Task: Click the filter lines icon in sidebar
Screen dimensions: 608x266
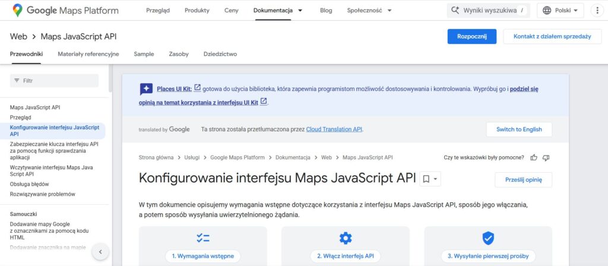Action: click(17, 81)
